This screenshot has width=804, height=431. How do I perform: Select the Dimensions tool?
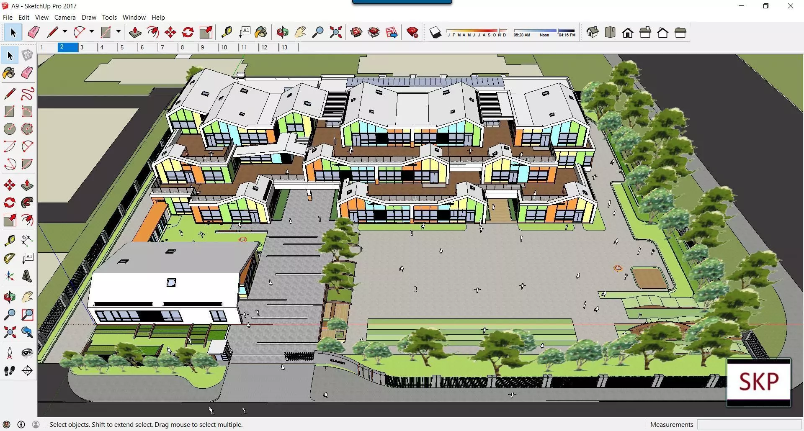[27, 240]
